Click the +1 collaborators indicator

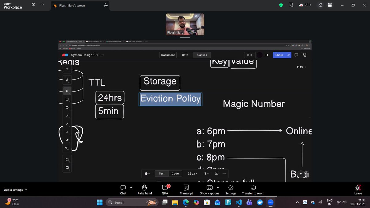[266, 55]
